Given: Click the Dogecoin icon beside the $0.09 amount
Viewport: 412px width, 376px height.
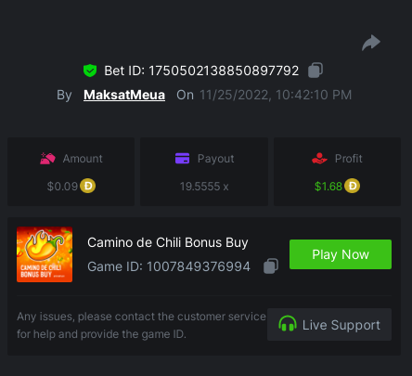Looking at the screenshot, I should [87, 186].
